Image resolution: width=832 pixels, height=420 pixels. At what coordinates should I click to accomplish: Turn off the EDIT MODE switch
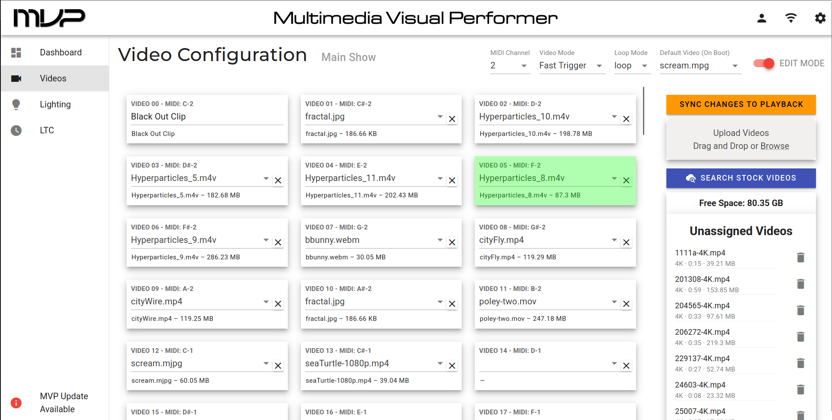[x=764, y=64]
